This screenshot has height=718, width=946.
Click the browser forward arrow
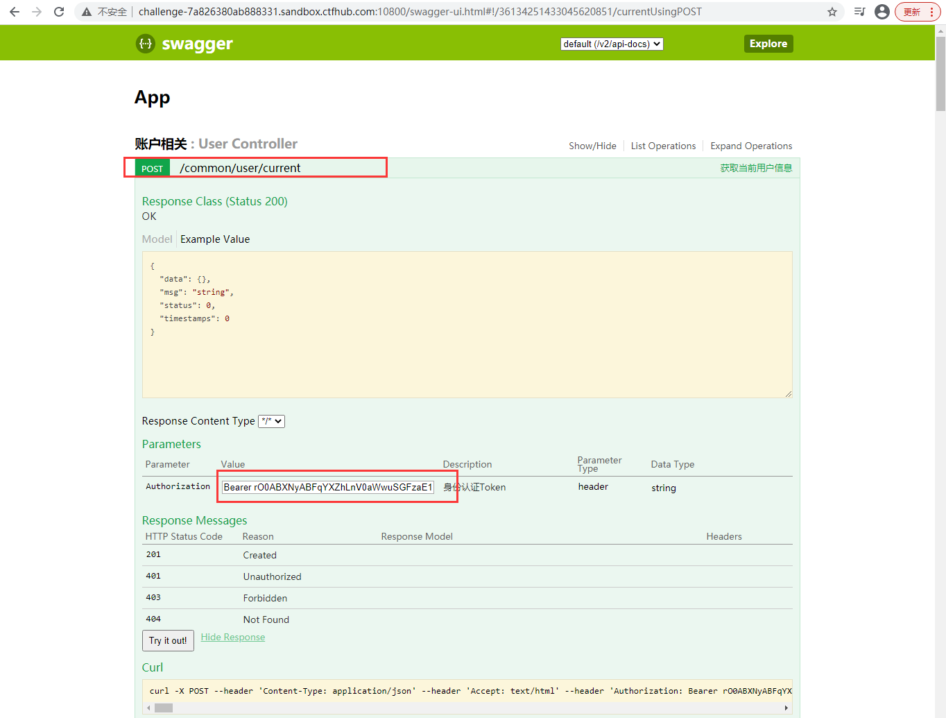[37, 12]
